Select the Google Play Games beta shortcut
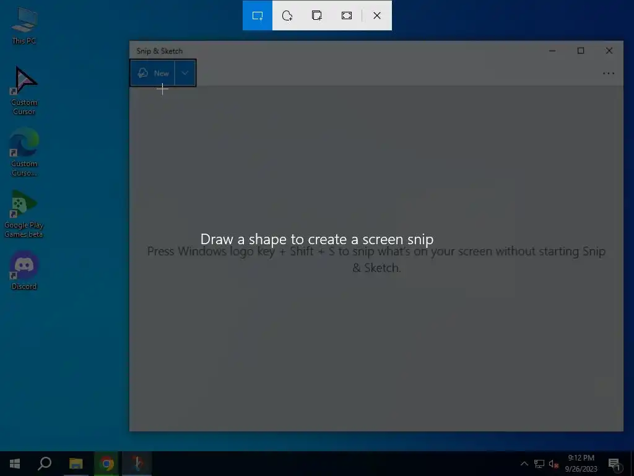Image resolution: width=634 pixels, height=476 pixels. pyautogui.click(x=24, y=214)
